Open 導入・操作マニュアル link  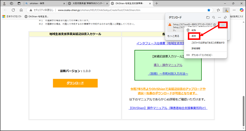tap(168, 65)
